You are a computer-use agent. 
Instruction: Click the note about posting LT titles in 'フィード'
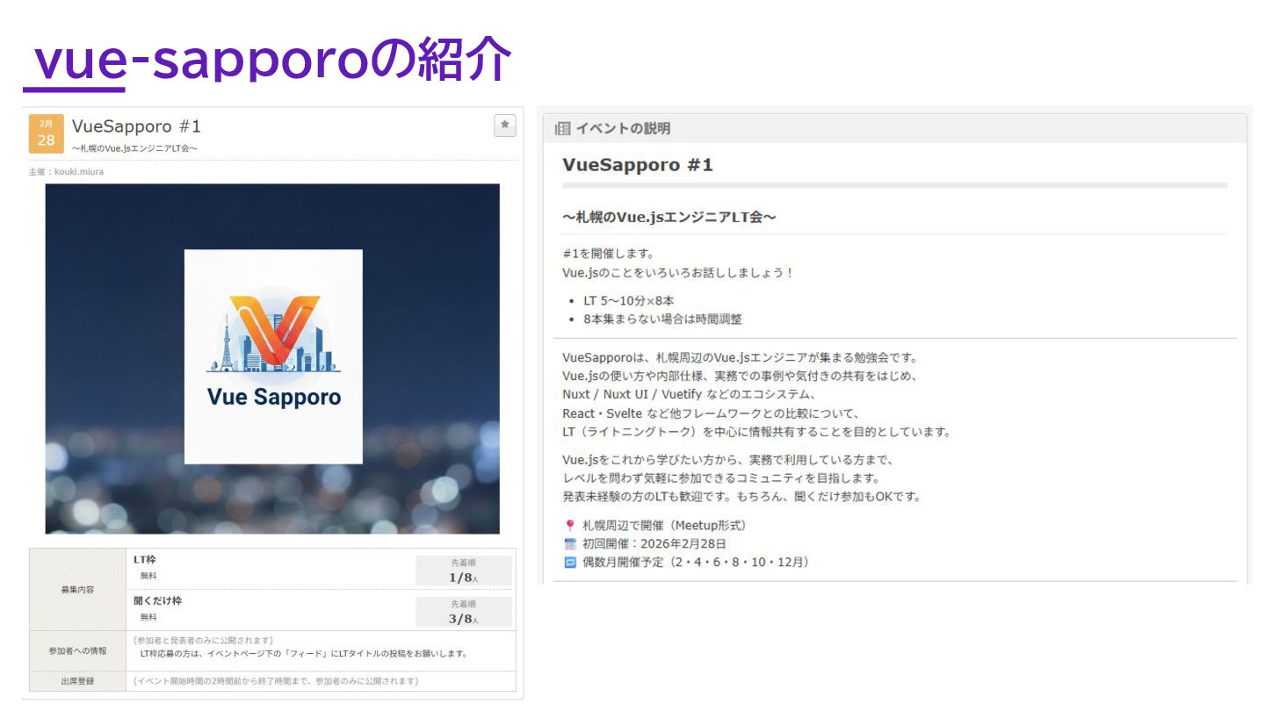click(303, 653)
